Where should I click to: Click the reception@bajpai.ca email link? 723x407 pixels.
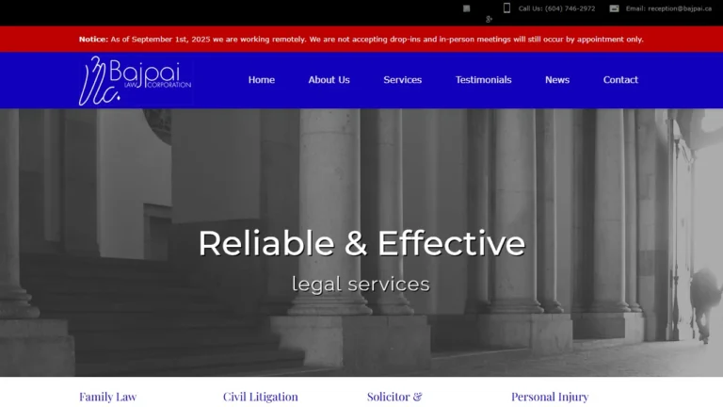point(680,8)
